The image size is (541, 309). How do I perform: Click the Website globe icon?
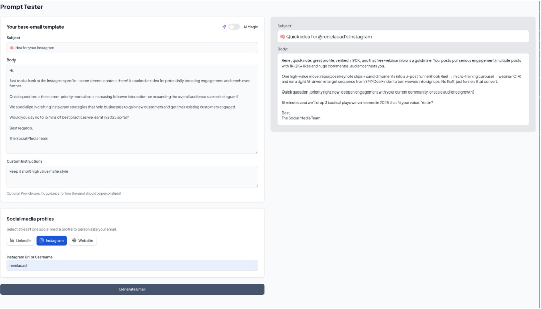(74, 241)
